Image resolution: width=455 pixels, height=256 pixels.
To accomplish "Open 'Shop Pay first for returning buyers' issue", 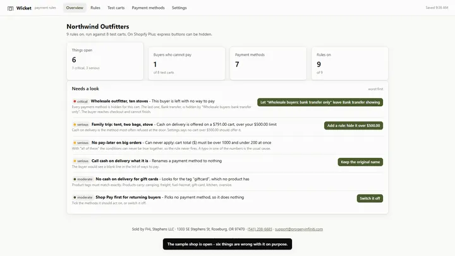I will [128, 197].
